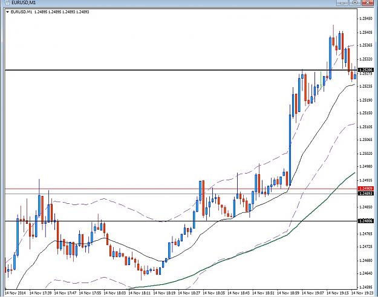
Task: Click the black 1.24806 price label
Action: point(366,221)
